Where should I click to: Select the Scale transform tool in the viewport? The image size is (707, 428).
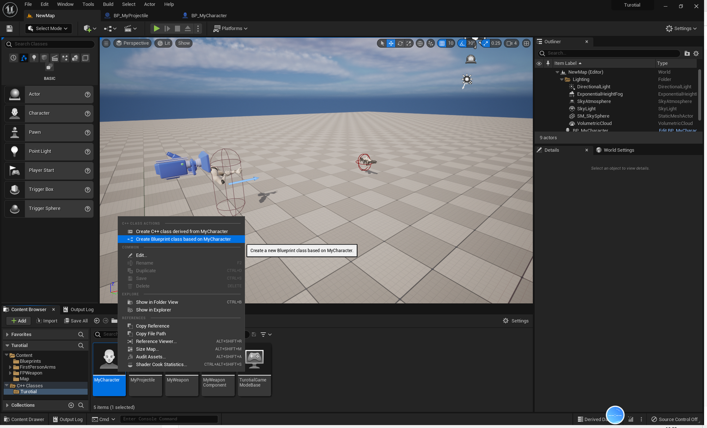tap(408, 43)
